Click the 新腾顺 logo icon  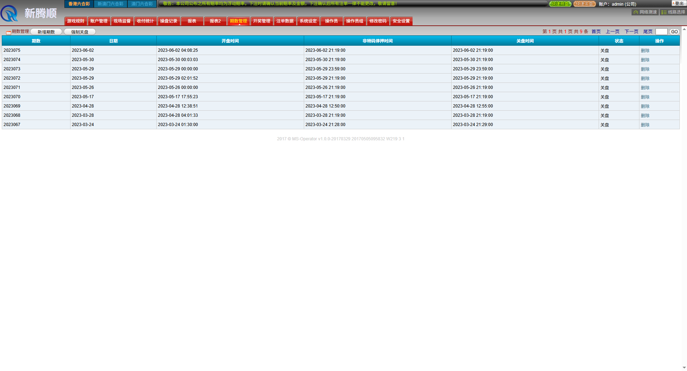click(10, 14)
